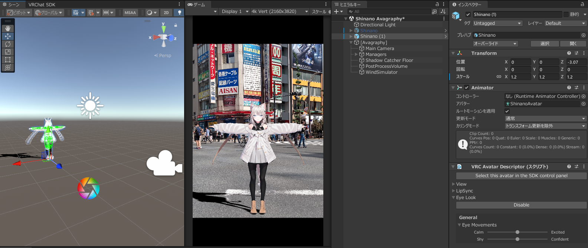Screen dimensions: 588x248
Task: Click the Animator controller picker circle
Action: pyautogui.click(x=584, y=96)
